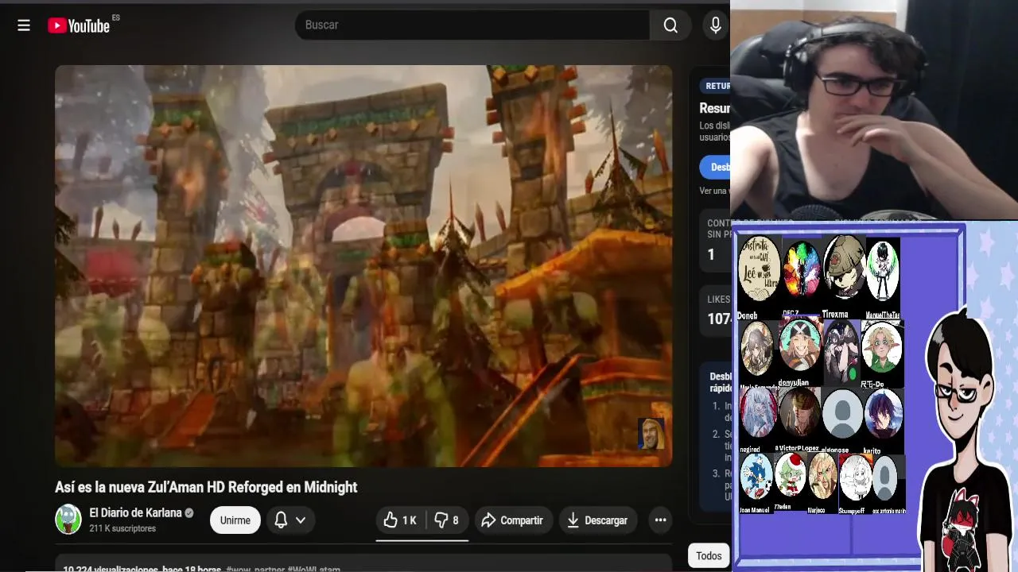Image resolution: width=1018 pixels, height=572 pixels.
Task: Click the Unirme membership button
Action: point(235,520)
